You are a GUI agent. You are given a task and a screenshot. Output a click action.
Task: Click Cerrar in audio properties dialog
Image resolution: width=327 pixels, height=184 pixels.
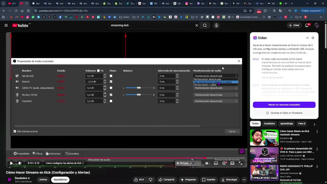point(232,131)
